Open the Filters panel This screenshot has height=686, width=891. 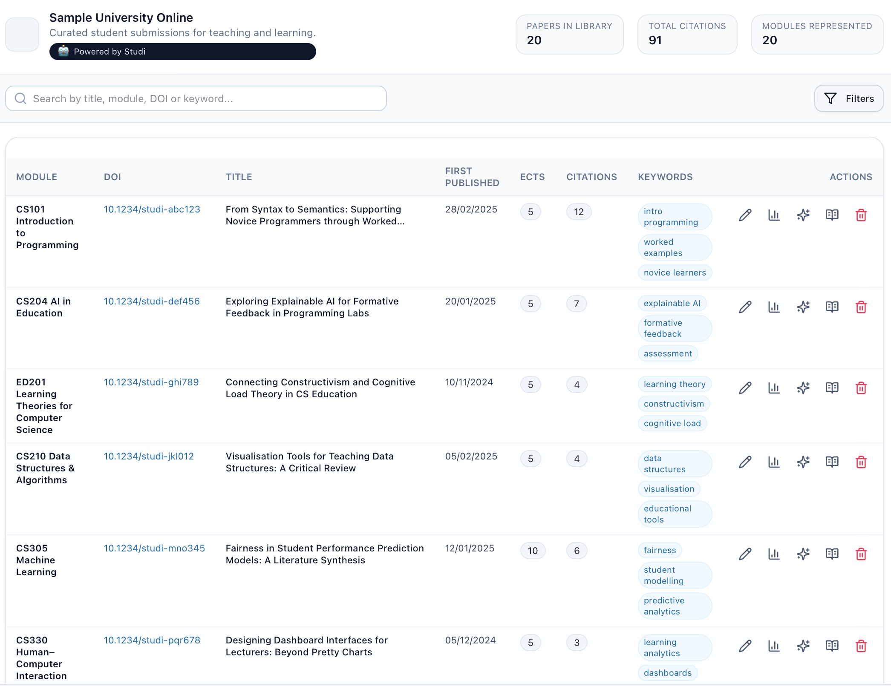(x=848, y=98)
